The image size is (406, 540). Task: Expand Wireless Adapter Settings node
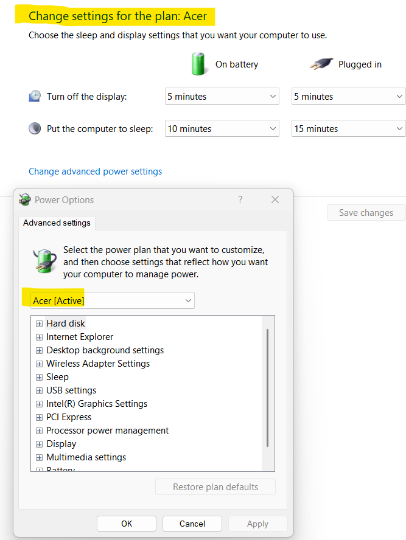pyautogui.click(x=40, y=364)
